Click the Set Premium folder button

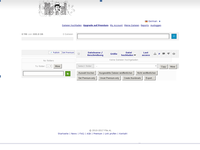(x=68, y=53)
